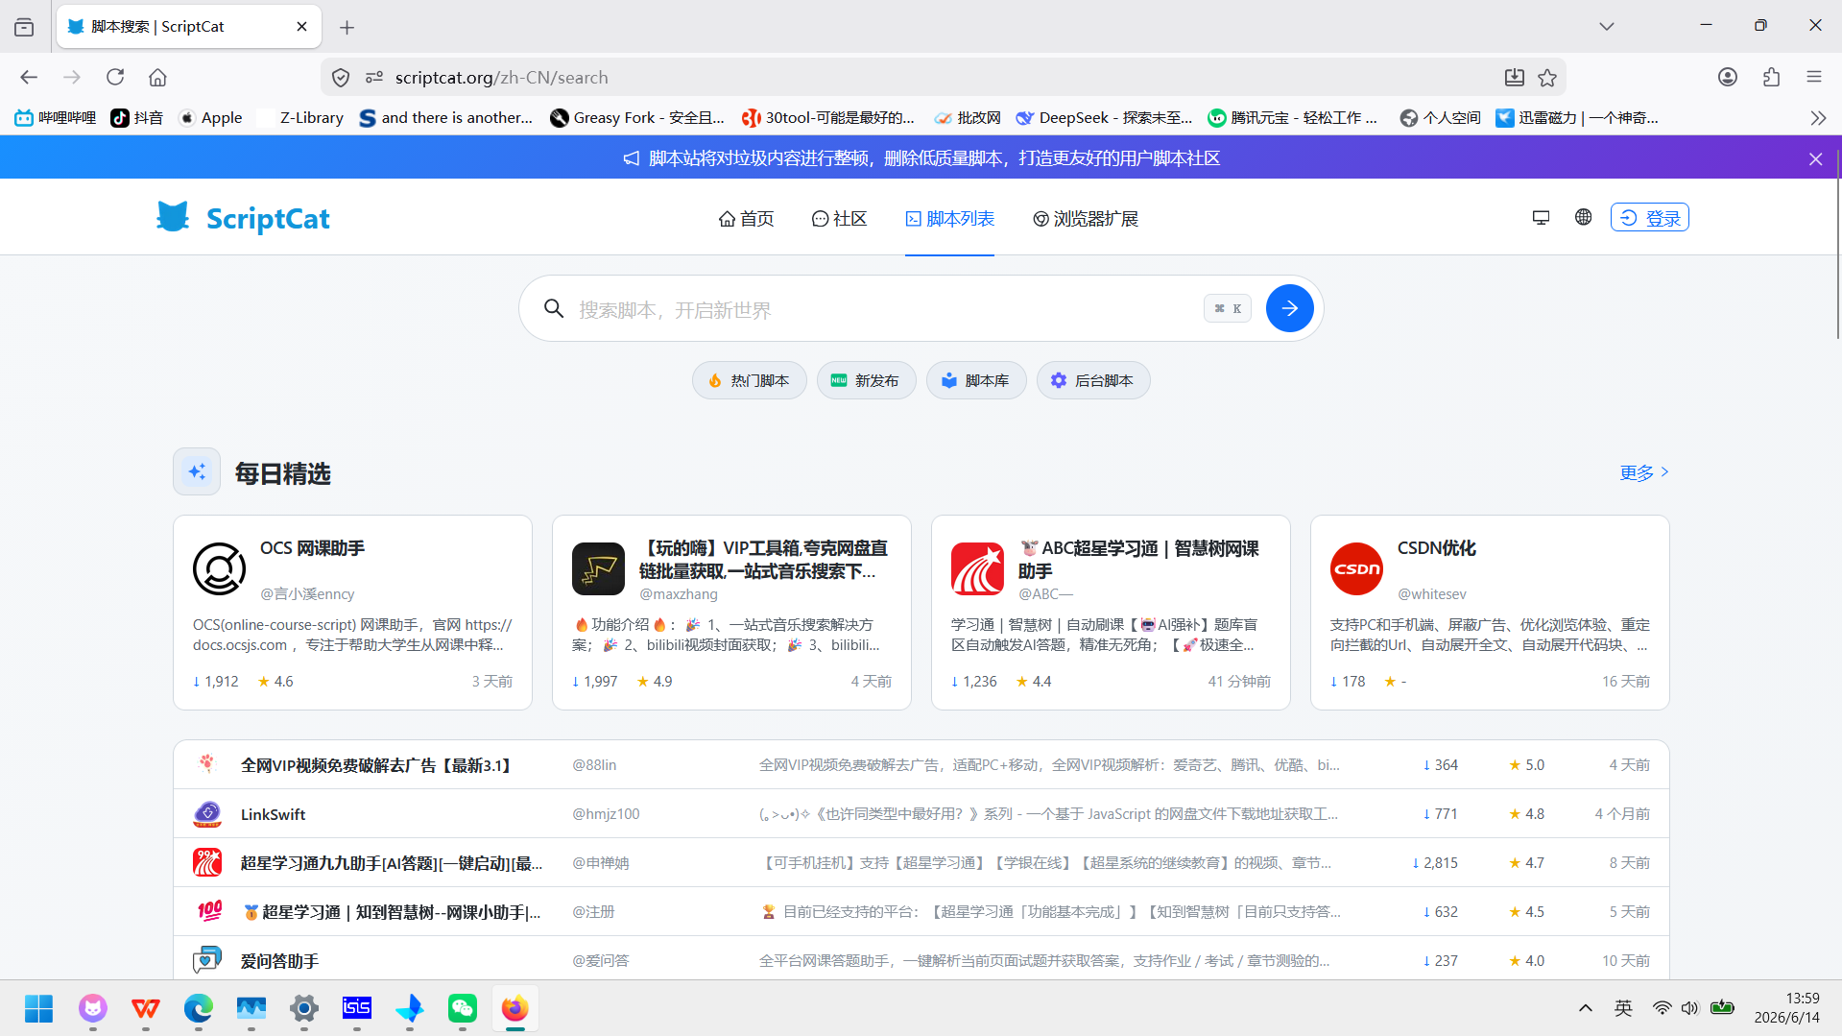The height and width of the screenshot is (1036, 1842).
Task: Open Firefox account icon
Action: click(1728, 77)
